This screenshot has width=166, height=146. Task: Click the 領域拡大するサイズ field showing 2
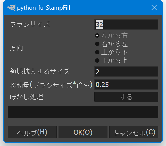coord(126,72)
